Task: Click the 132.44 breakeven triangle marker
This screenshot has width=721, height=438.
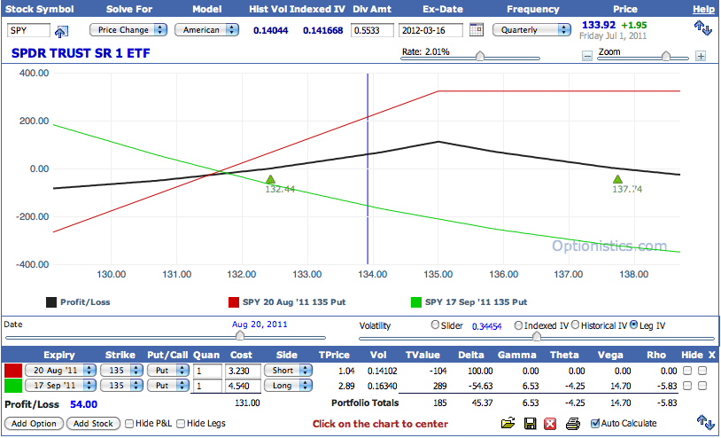Action: click(x=270, y=179)
